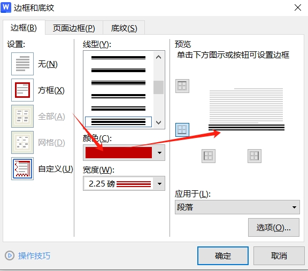Toggle the top border button in preview

(182, 86)
